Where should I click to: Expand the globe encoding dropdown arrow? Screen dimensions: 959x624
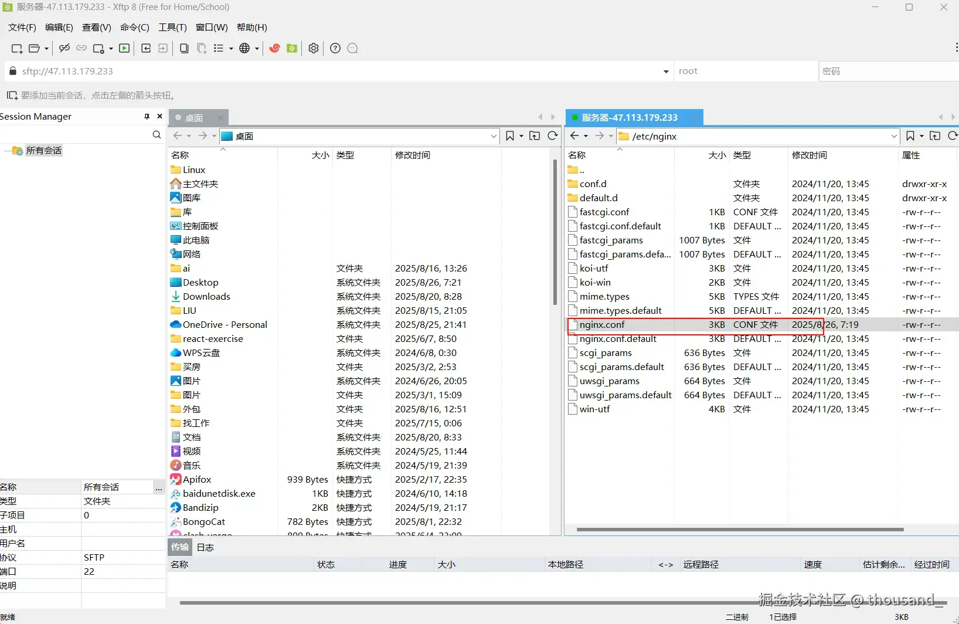pos(257,49)
